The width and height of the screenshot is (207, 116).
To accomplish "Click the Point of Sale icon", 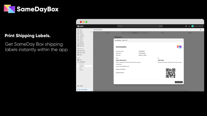I will point(78,53).
